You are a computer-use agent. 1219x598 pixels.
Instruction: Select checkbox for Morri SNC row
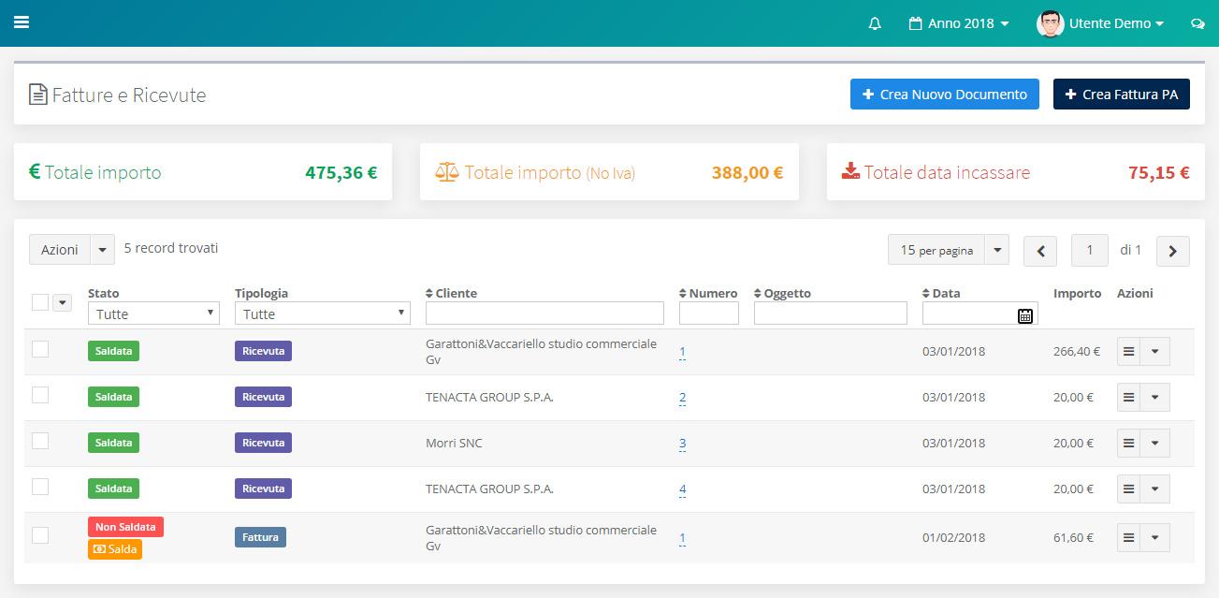[x=40, y=441]
